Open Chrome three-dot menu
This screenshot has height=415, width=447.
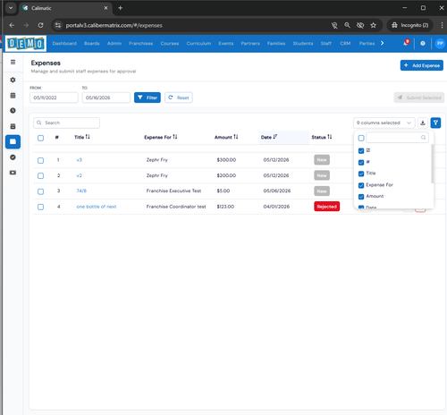(442, 25)
